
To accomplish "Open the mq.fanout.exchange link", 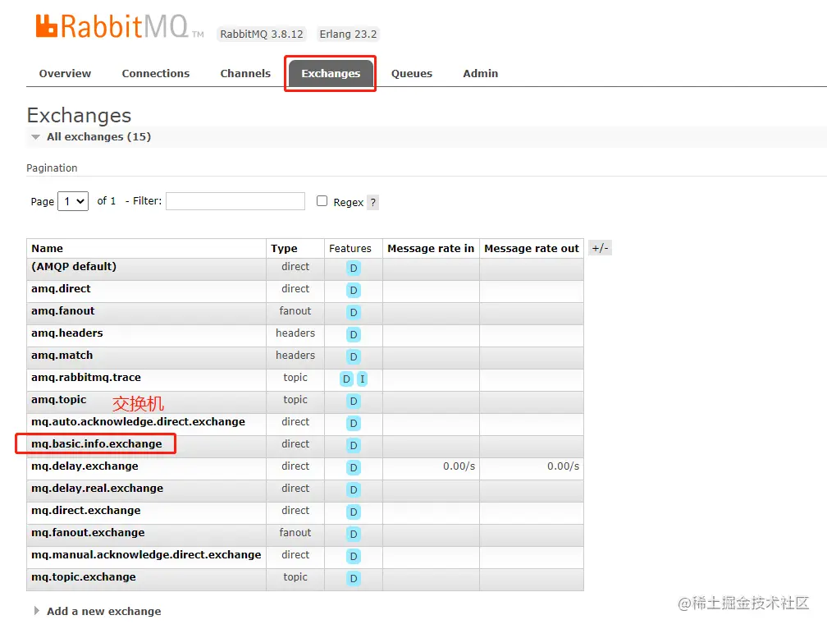I will click(88, 532).
